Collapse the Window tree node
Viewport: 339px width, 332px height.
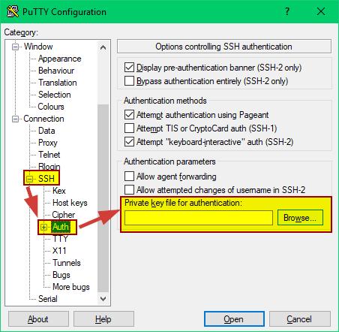16,47
